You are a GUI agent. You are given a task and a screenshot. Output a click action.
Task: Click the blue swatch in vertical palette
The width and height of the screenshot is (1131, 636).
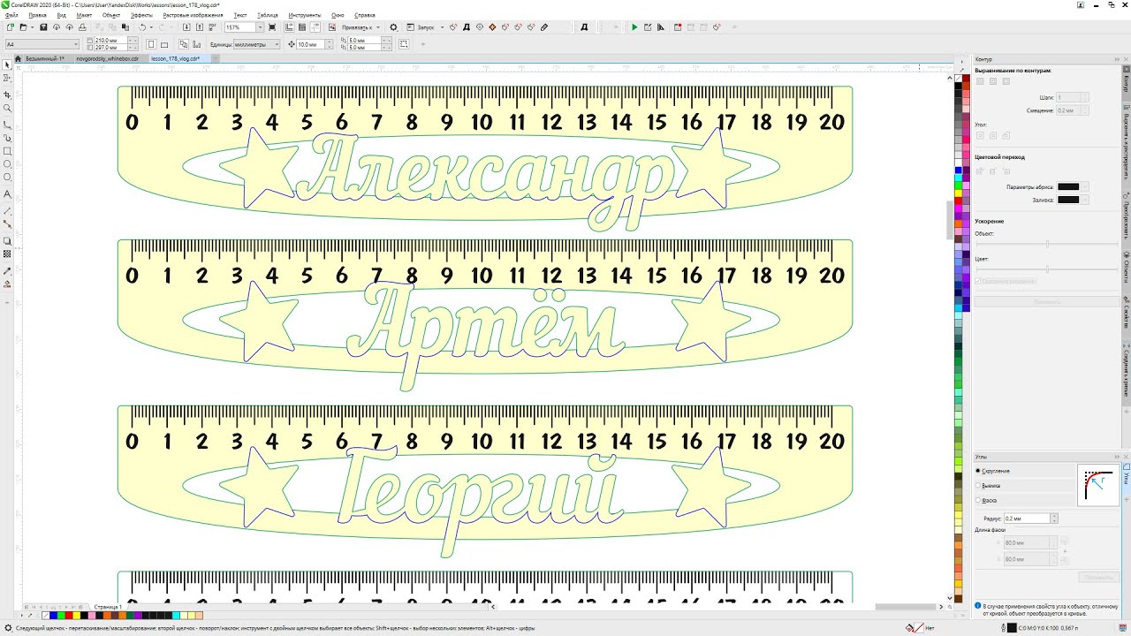pos(959,170)
